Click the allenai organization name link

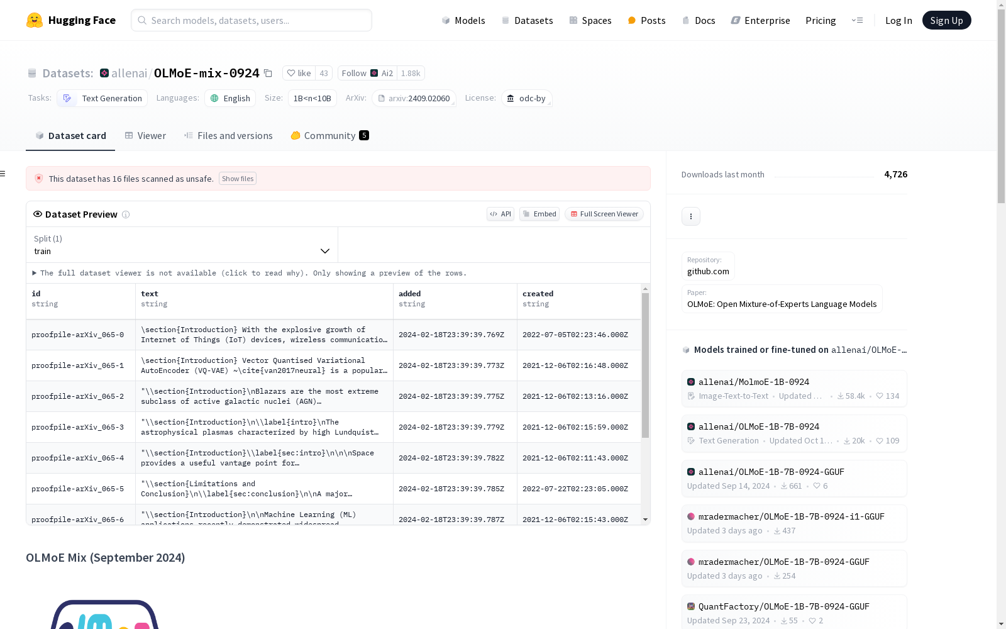point(129,73)
